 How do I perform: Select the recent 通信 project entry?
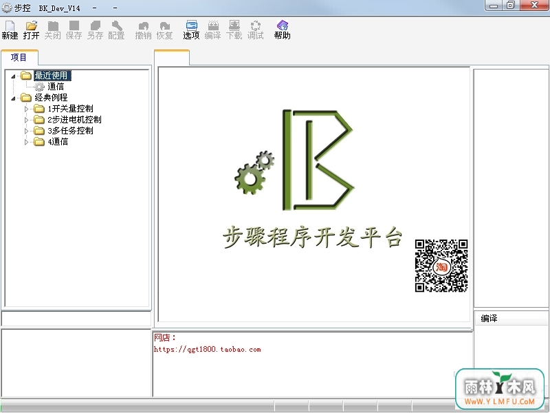coord(56,87)
